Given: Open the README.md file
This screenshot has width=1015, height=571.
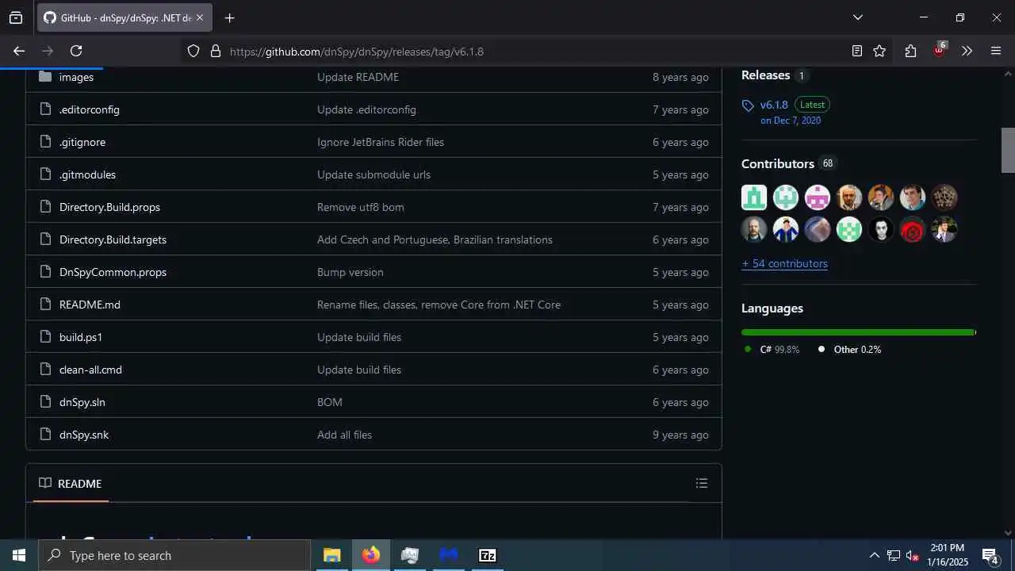Looking at the screenshot, I should [90, 305].
